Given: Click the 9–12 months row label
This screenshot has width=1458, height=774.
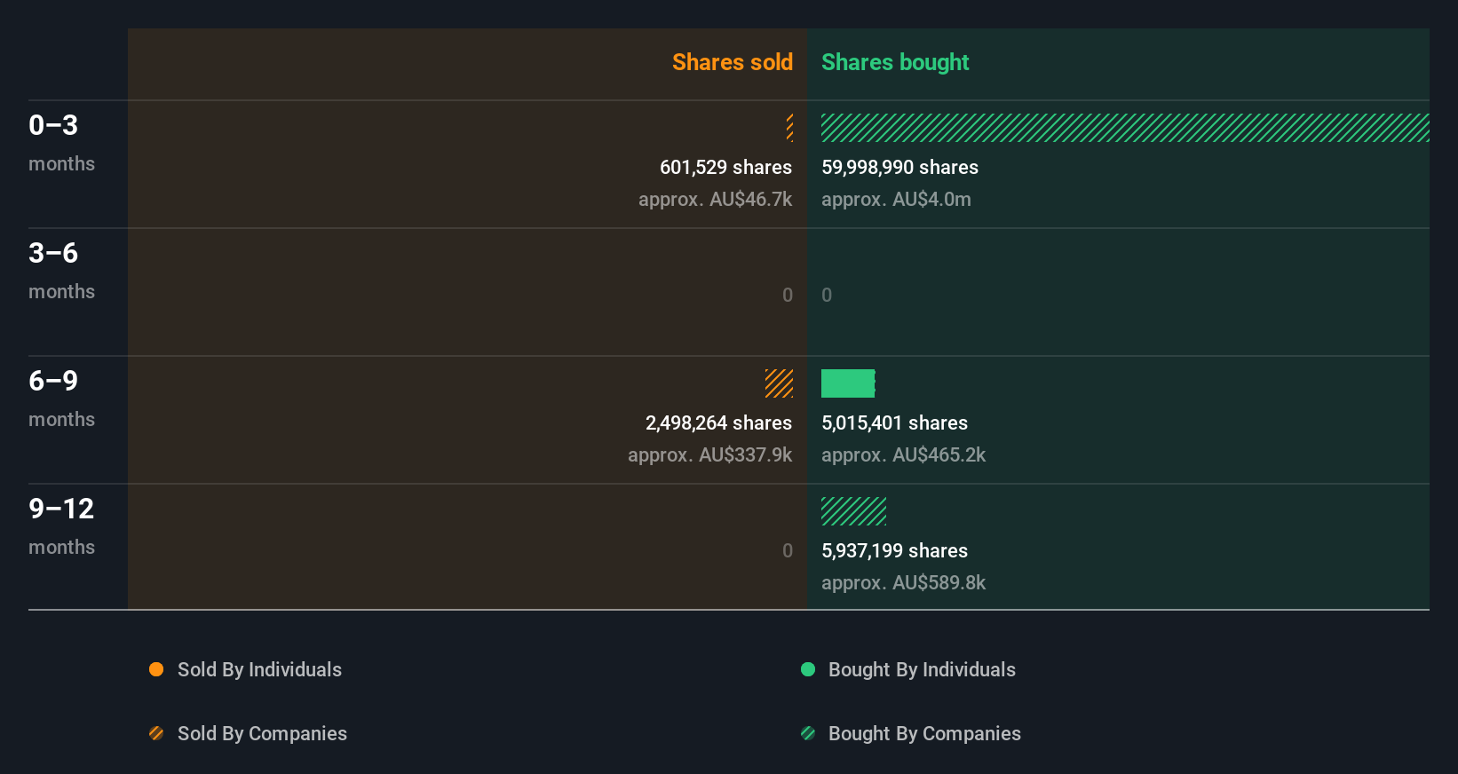Looking at the screenshot, I should pos(61,526).
